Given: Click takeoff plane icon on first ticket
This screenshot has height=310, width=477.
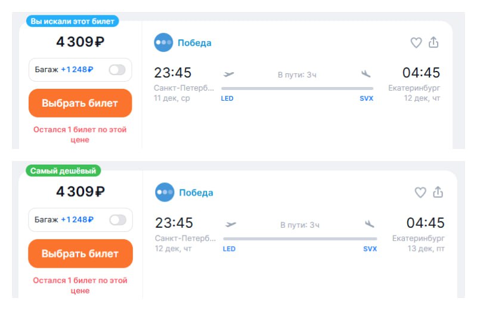Looking at the screenshot, I should pos(229,74).
